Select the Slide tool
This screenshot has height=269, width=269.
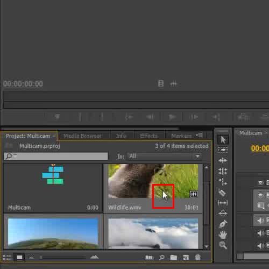(x=223, y=214)
